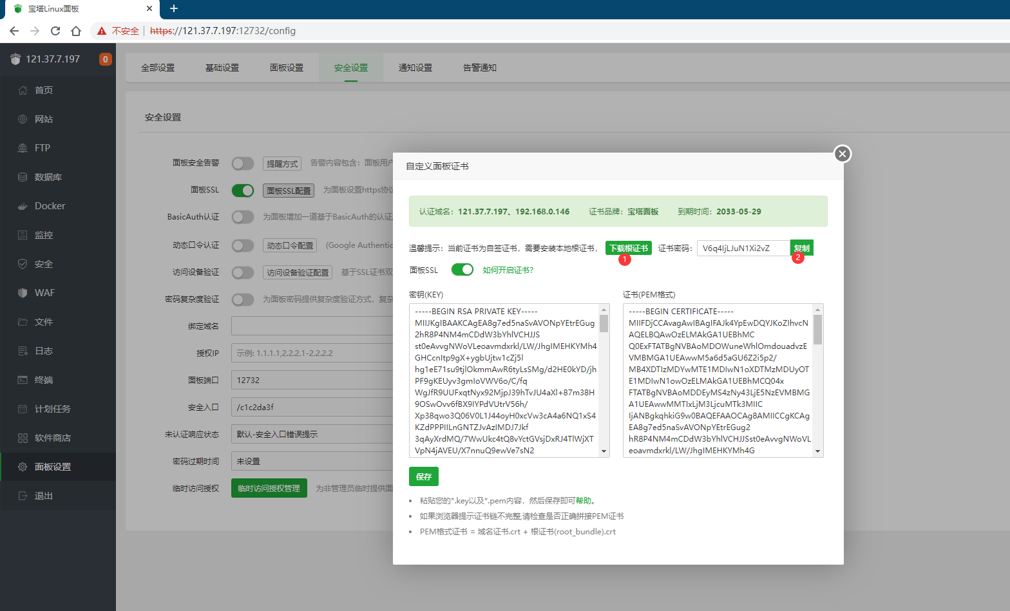The width and height of the screenshot is (1010, 611).
Task: Open the FTP sidebar item
Action: point(58,148)
